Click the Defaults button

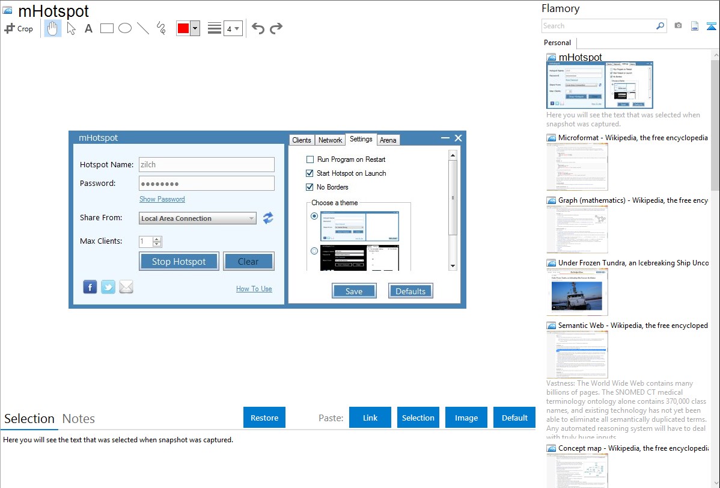[410, 291]
